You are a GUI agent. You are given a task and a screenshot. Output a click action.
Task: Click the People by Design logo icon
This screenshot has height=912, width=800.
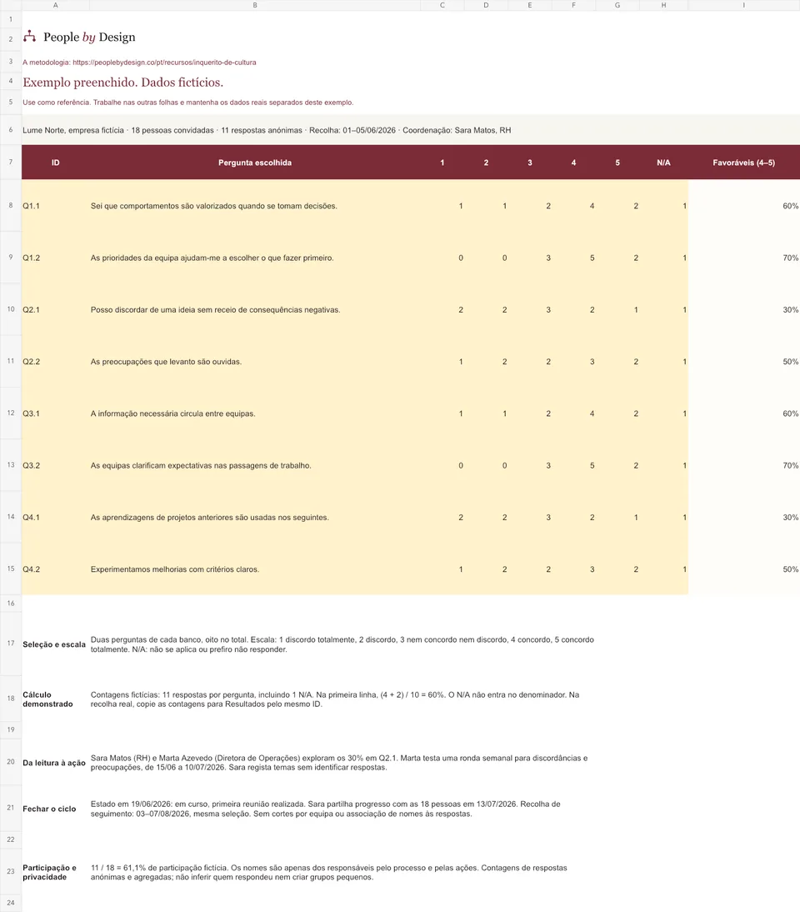click(x=29, y=38)
